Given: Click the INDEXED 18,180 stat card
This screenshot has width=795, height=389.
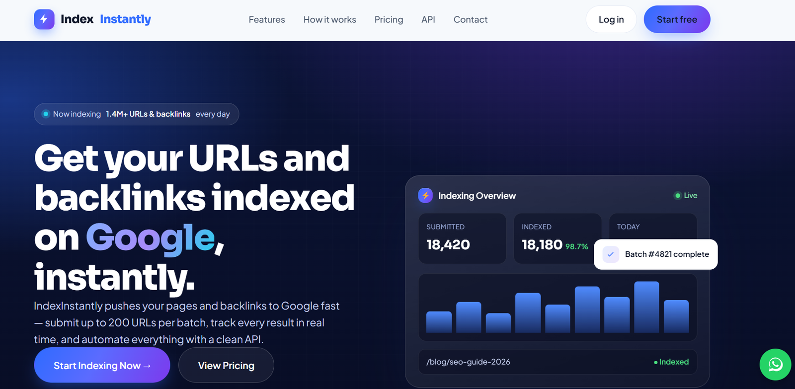Looking at the screenshot, I should (557, 238).
